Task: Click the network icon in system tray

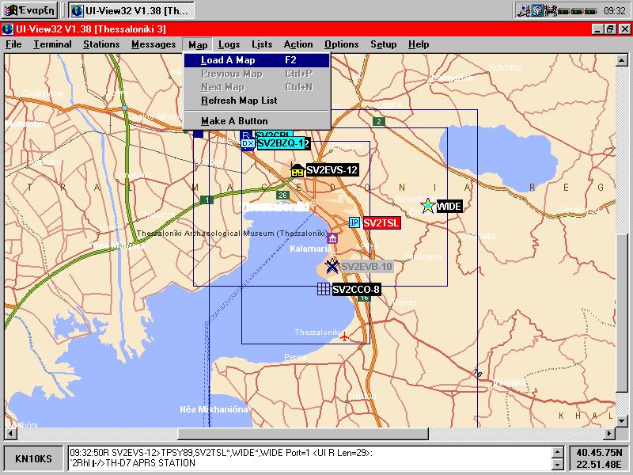Action: [524, 10]
